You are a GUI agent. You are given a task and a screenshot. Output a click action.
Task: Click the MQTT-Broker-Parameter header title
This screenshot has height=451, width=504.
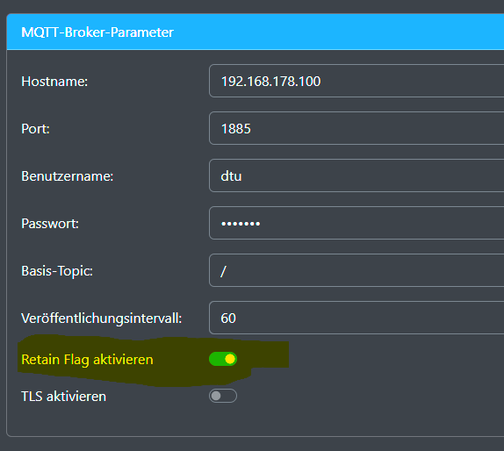tap(97, 32)
